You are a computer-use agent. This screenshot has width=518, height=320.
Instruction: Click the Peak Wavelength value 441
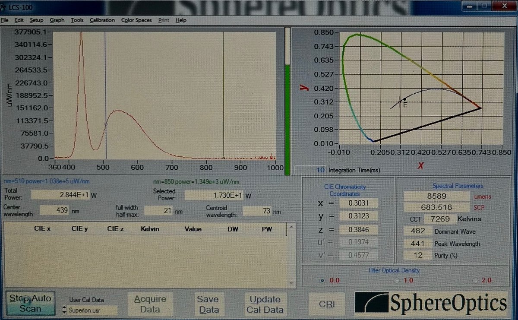(417, 243)
